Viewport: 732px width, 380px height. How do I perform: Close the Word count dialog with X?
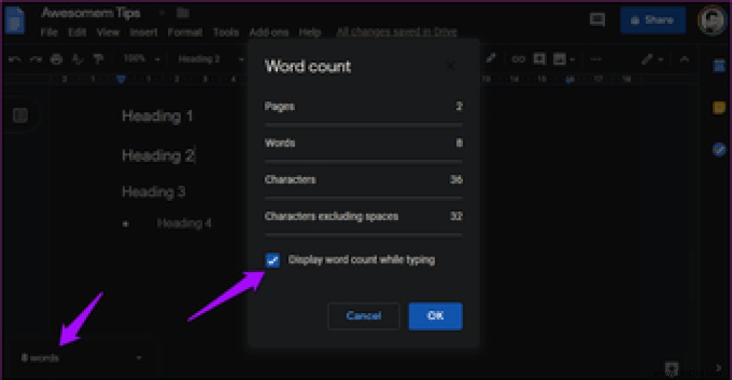coord(450,66)
